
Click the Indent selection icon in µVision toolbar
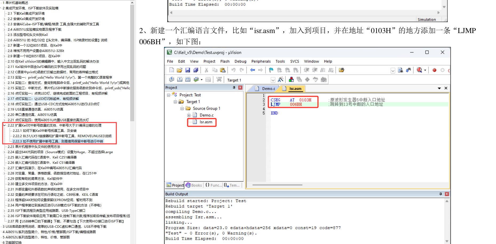coord(307,70)
